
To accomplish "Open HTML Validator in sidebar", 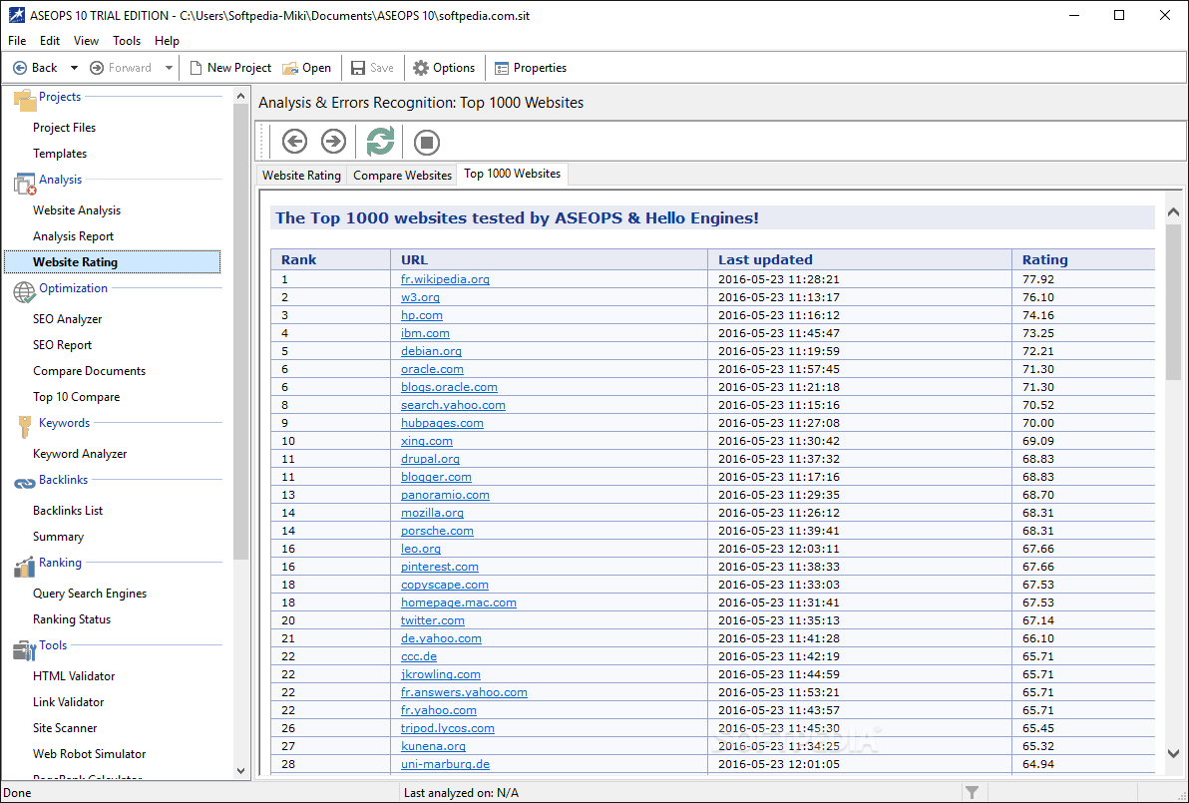I will click(x=74, y=675).
